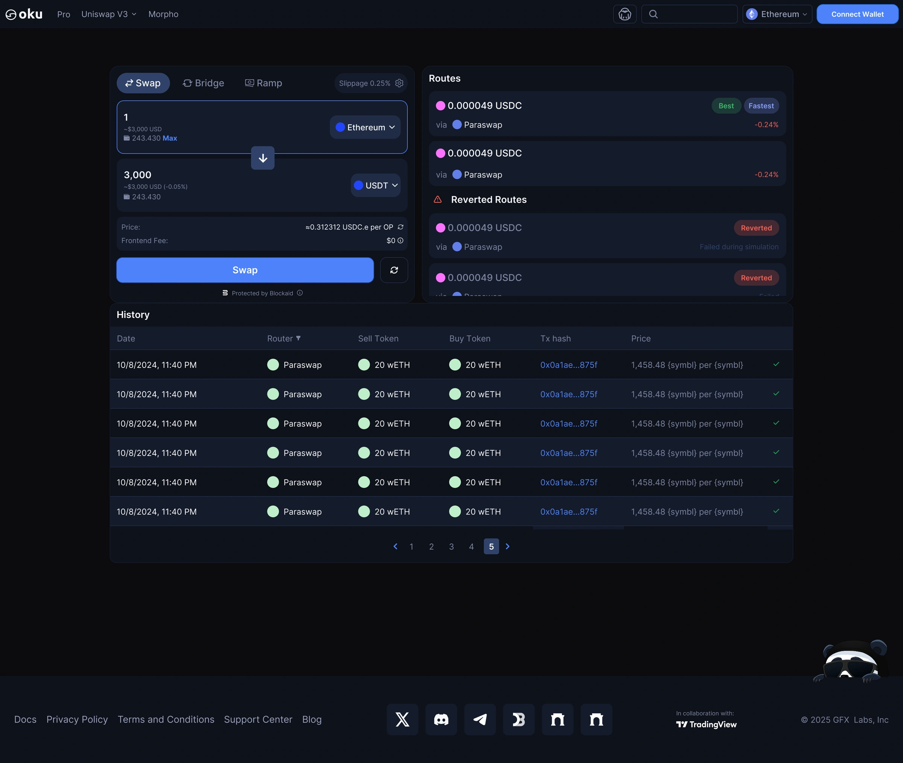Click the Buy Token column header
903x763 pixels.
[470, 338]
